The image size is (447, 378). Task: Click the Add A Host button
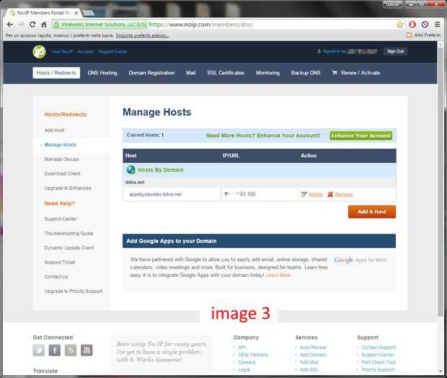(x=372, y=211)
